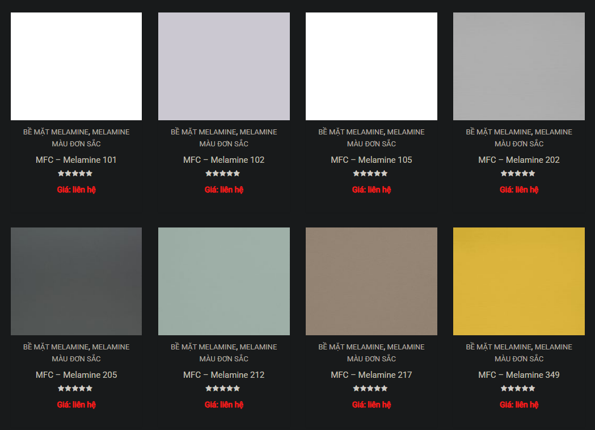Click 'MÀU ĐƠN SẮC' category above Melamine 349
Screen dimensions: 595x430
tap(518, 359)
